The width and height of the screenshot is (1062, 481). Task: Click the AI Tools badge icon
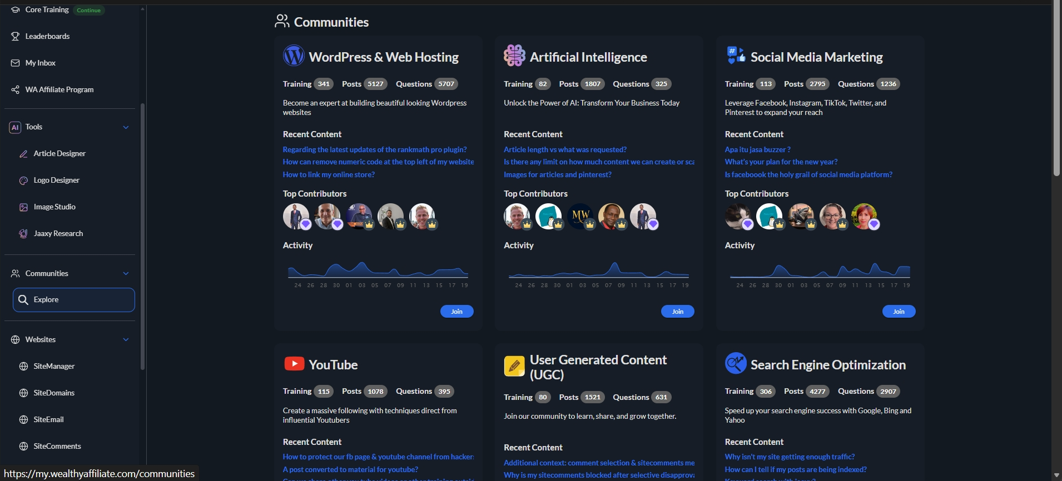(16, 127)
